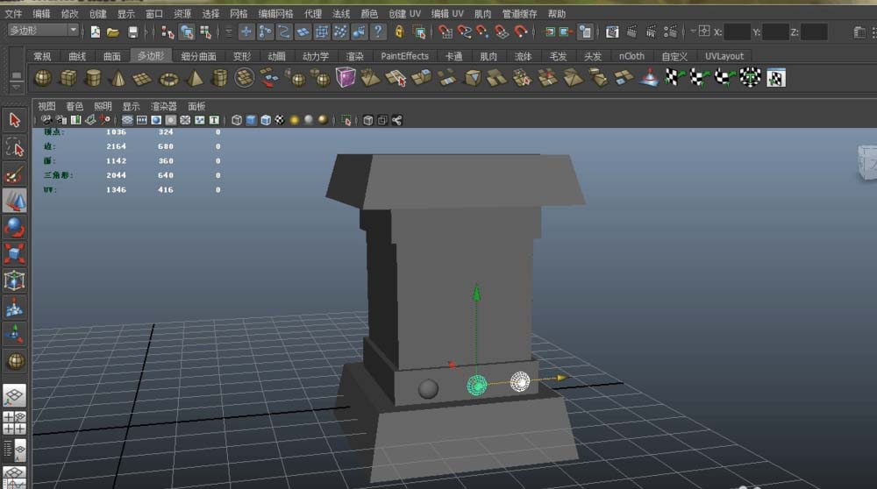877x489 pixels.
Task: Save the scene with the floppy icon
Action: pos(132,32)
